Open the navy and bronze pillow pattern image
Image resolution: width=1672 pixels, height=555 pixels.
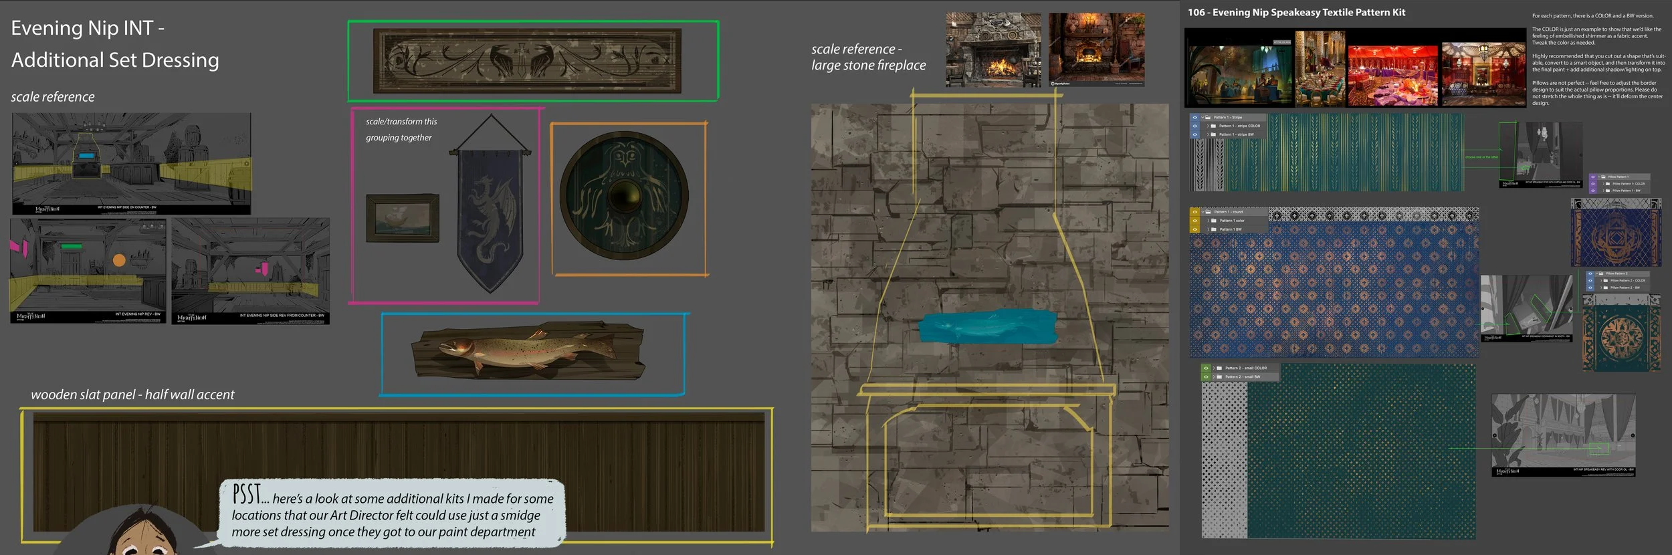(1615, 233)
